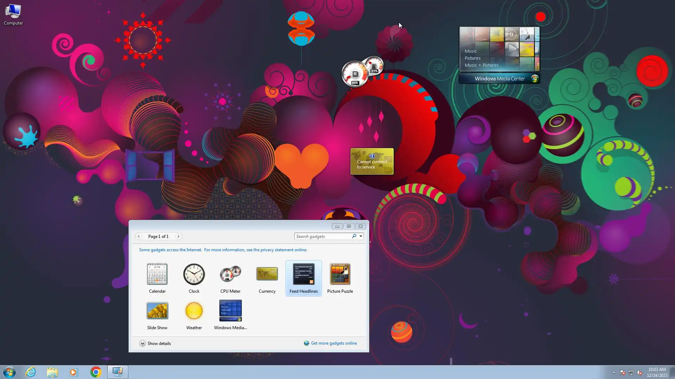Expand the Show details section

[142, 344]
